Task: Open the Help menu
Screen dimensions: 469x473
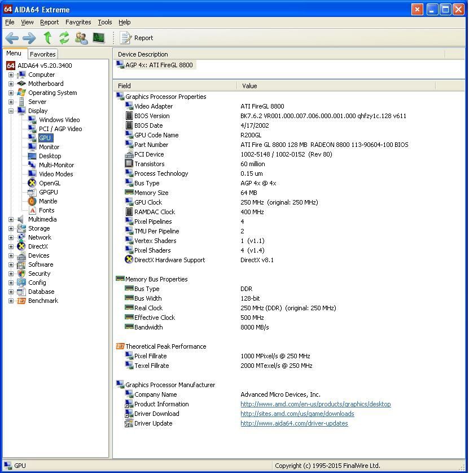Action: [x=124, y=22]
